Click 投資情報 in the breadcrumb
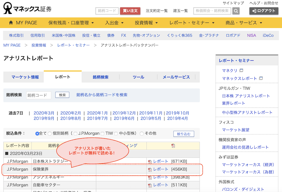This screenshot has width=282, height=192. click(x=39, y=45)
